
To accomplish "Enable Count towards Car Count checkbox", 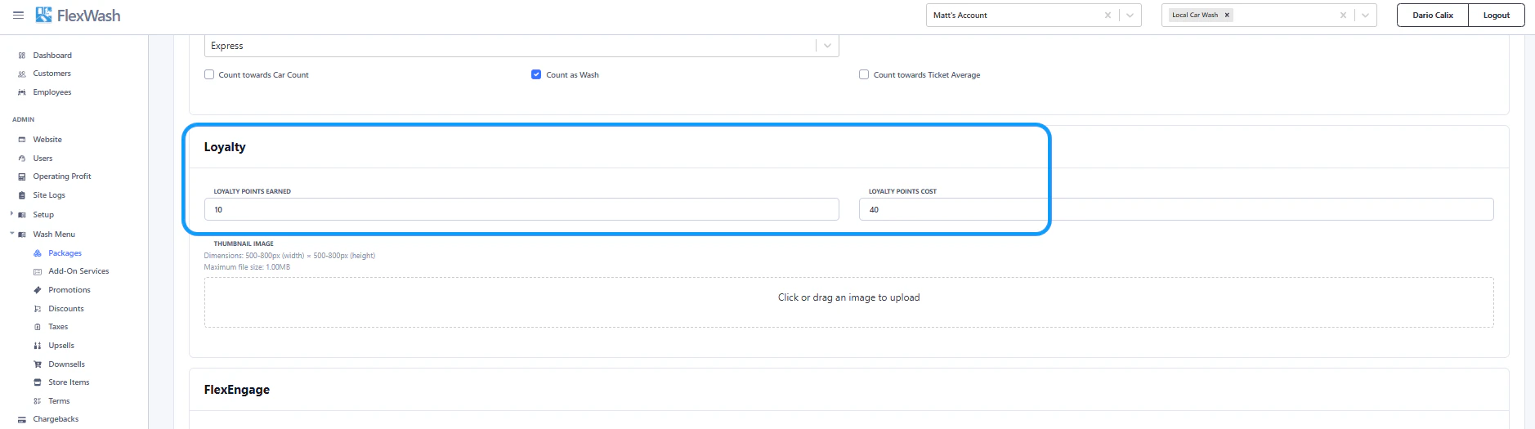I will pyautogui.click(x=209, y=74).
